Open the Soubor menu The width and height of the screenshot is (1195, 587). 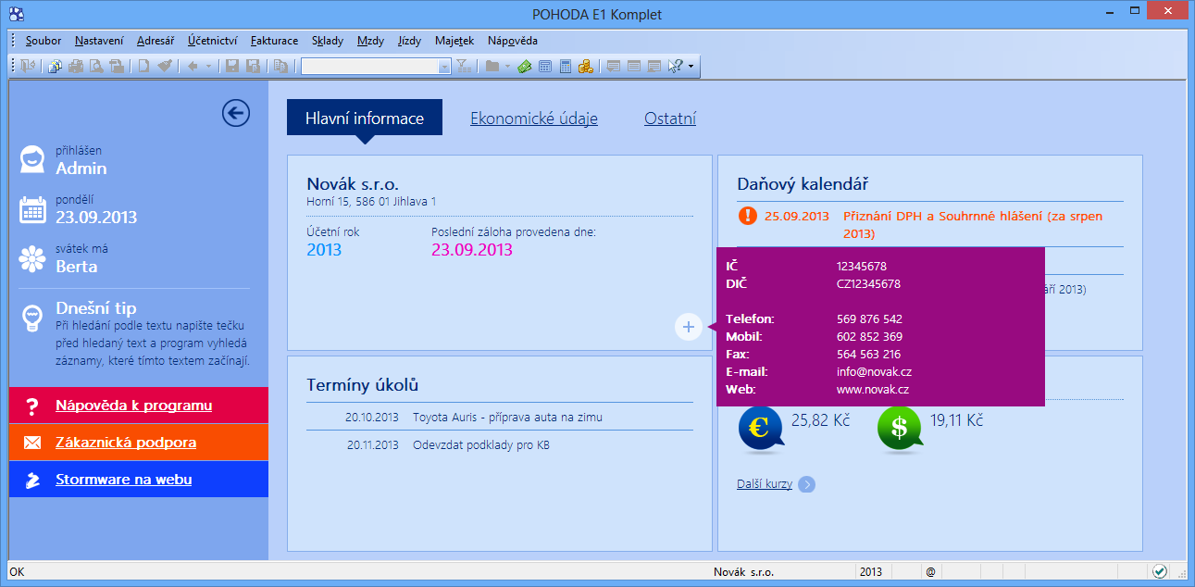point(44,41)
